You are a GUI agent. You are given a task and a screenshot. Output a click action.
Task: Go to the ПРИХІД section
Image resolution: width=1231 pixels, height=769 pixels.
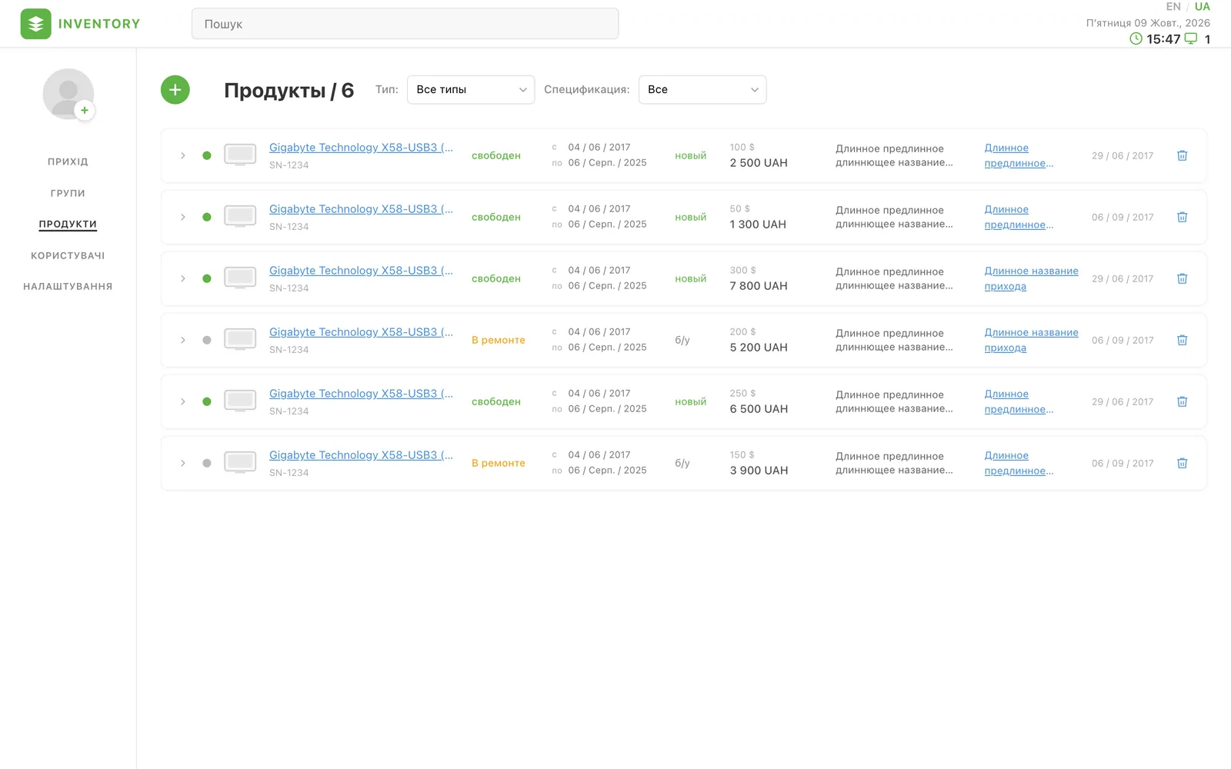click(68, 162)
